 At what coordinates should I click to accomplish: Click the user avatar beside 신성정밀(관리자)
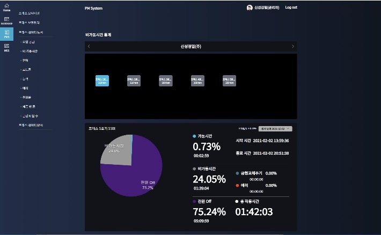[250, 8]
